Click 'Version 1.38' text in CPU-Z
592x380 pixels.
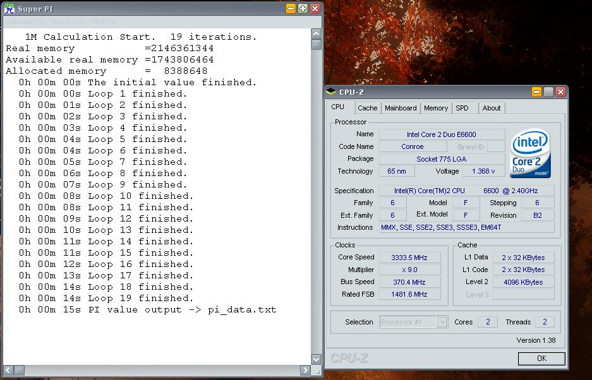point(536,340)
